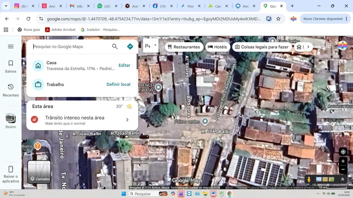Expand the imagery thumbnails strip arrow
Screen dimensions: 353x198
343,179
